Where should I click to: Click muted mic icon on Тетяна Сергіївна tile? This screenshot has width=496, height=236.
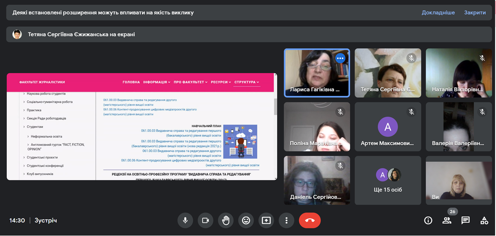(x=411, y=58)
